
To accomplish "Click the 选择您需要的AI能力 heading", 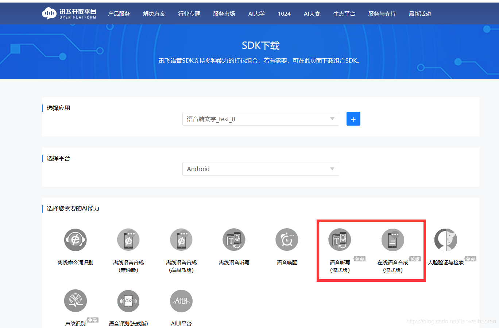I will coord(73,209).
